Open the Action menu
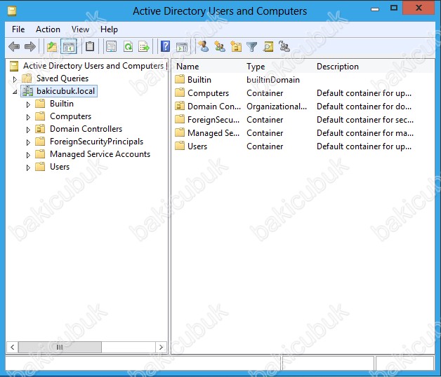The width and height of the screenshot is (441, 377). pos(48,29)
